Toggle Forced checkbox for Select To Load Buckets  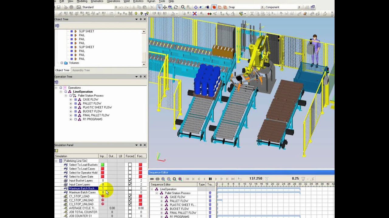click(x=130, y=165)
